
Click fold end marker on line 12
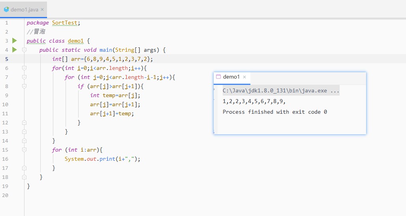tap(24, 122)
